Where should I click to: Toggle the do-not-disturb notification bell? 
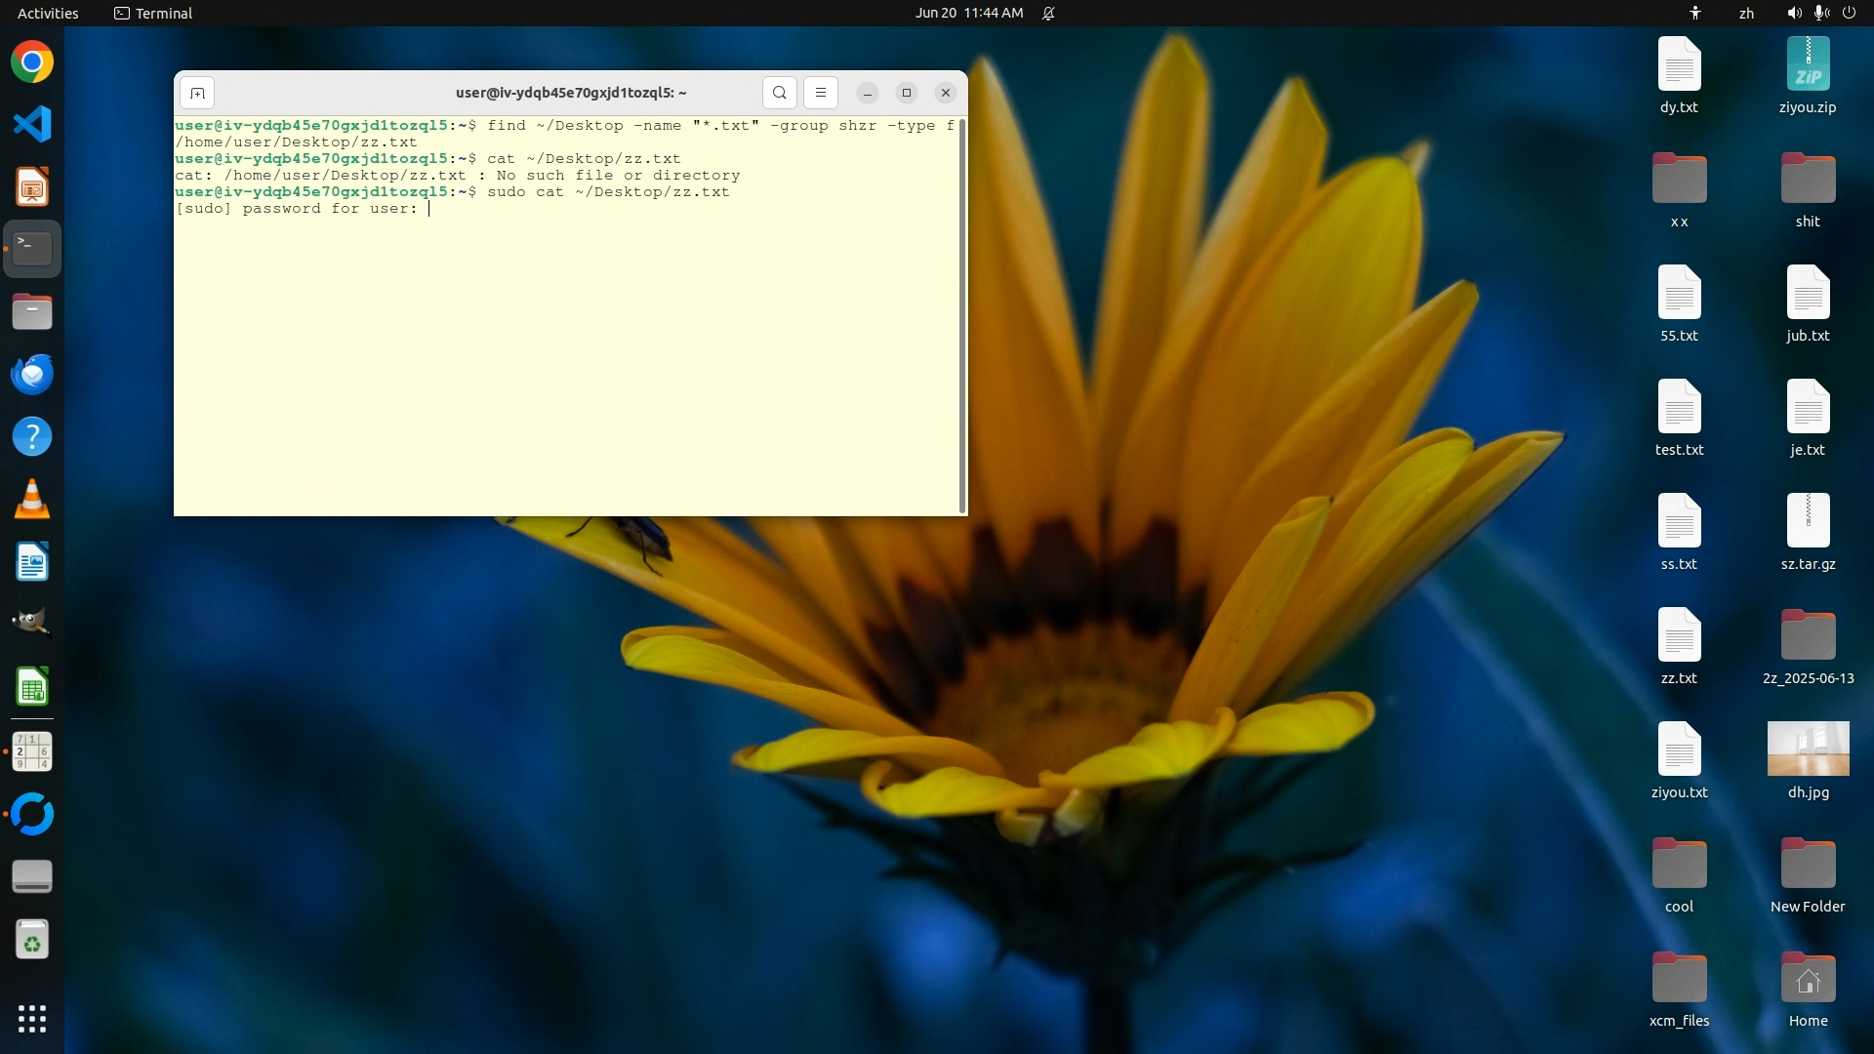click(1048, 13)
